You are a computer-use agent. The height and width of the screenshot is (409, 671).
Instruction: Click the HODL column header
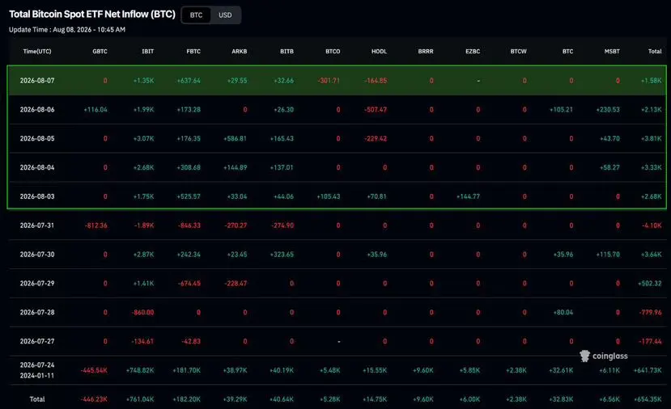[x=379, y=51]
